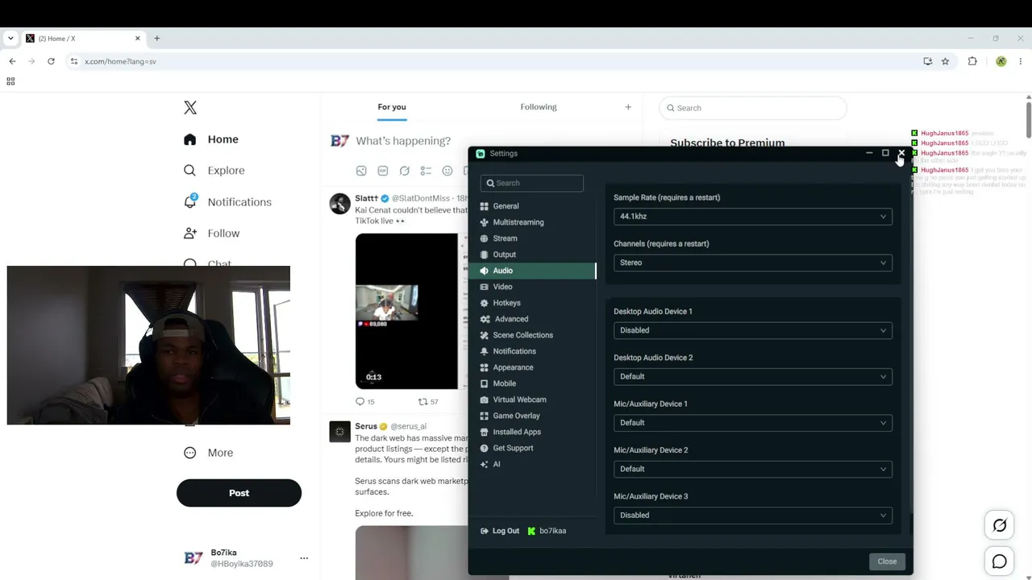Click the black Post button

pyautogui.click(x=239, y=493)
